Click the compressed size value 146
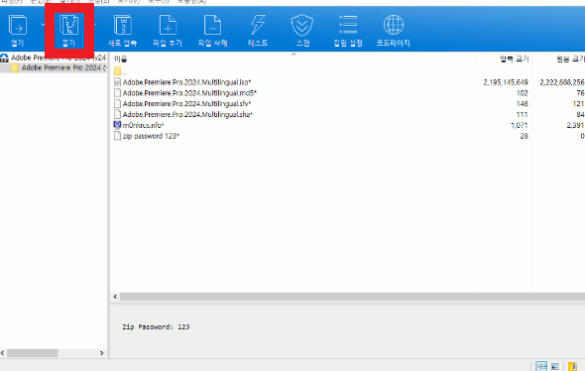 pyautogui.click(x=523, y=104)
